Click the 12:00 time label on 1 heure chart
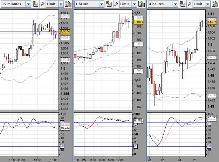This screenshot has height=162, width=219. pos(120,160)
